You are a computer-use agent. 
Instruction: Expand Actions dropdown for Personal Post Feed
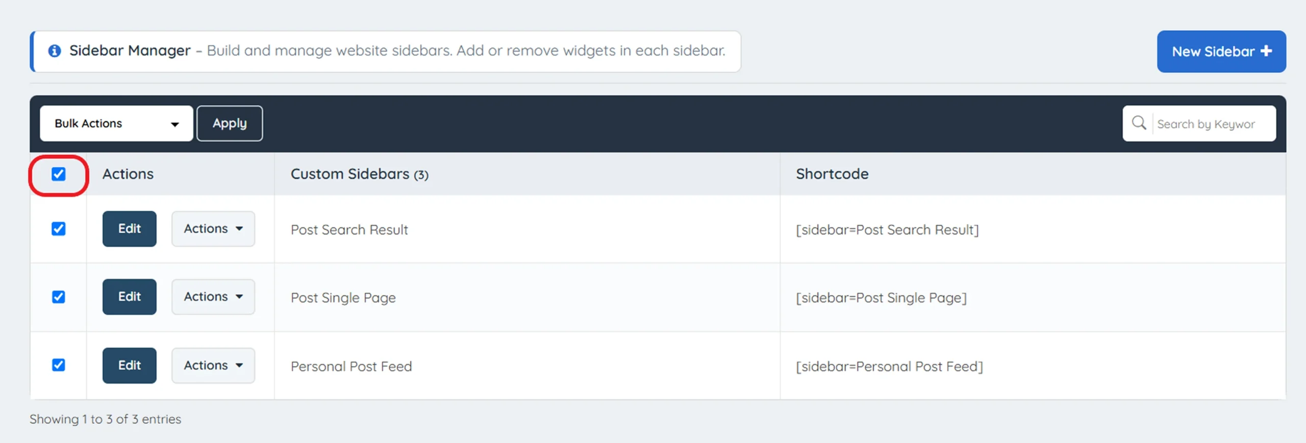pos(213,366)
